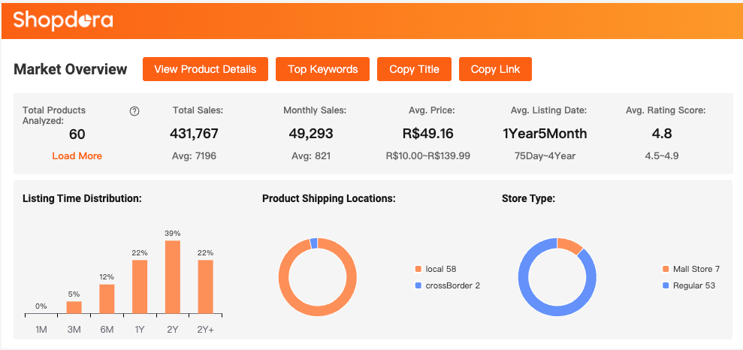
Task: Open View Product Details
Action: [x=205, y=69]
